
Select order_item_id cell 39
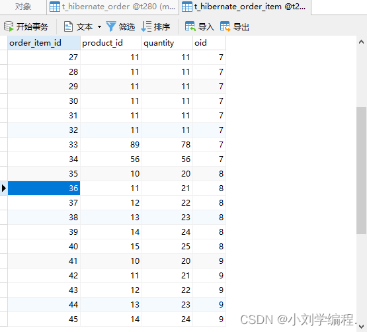[44, 231]
